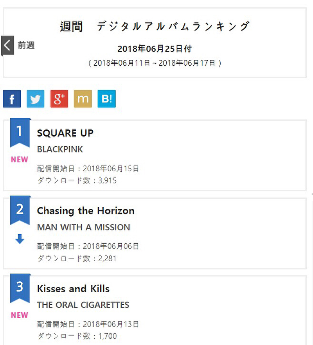Share ranking on Facebook
Viewport: 313px width, 345px height.
[12, 99]
